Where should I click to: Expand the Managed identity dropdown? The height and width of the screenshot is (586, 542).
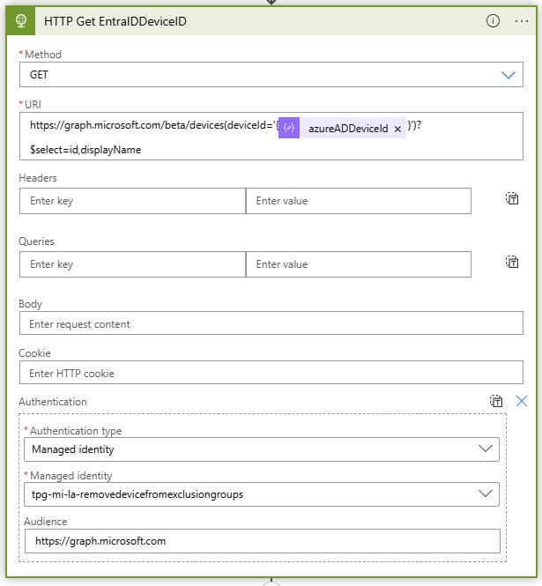click(x=262, y=494)
